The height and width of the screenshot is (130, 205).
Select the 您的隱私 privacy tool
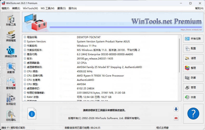[11, 115]
